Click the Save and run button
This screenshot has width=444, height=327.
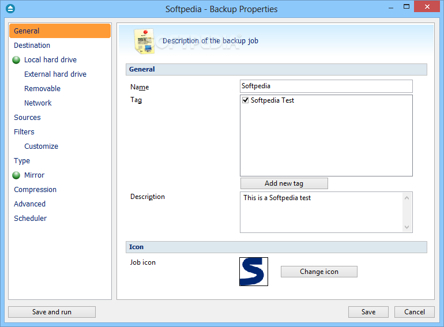click(52, 312)
